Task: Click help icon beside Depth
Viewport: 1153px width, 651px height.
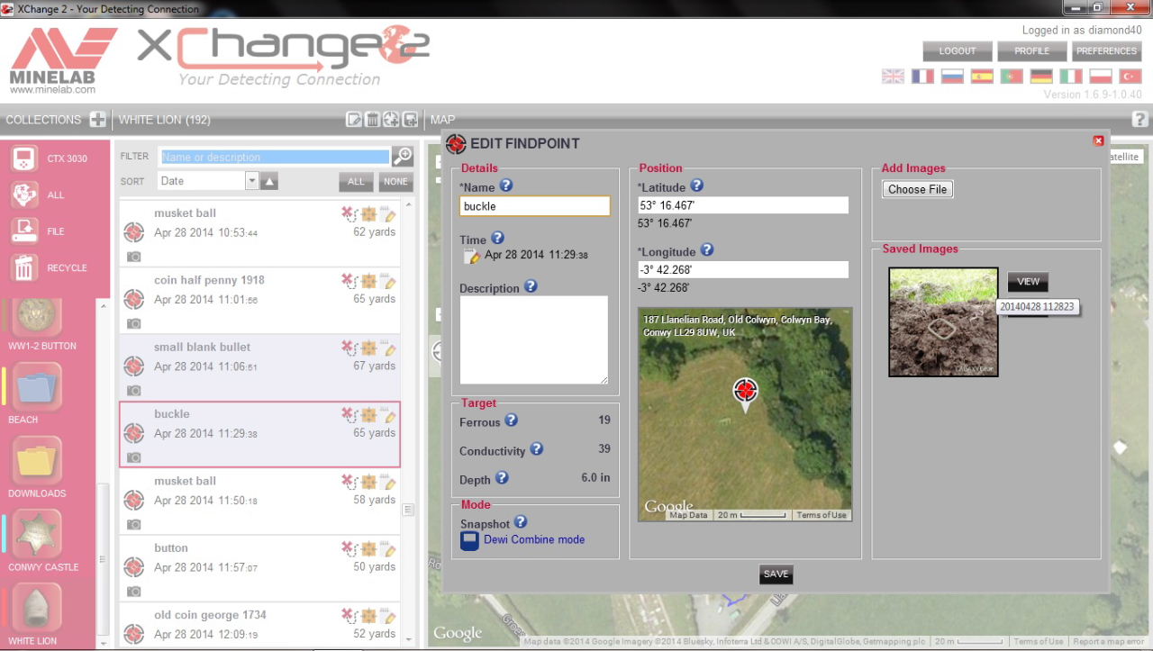Action: point(503,478)
